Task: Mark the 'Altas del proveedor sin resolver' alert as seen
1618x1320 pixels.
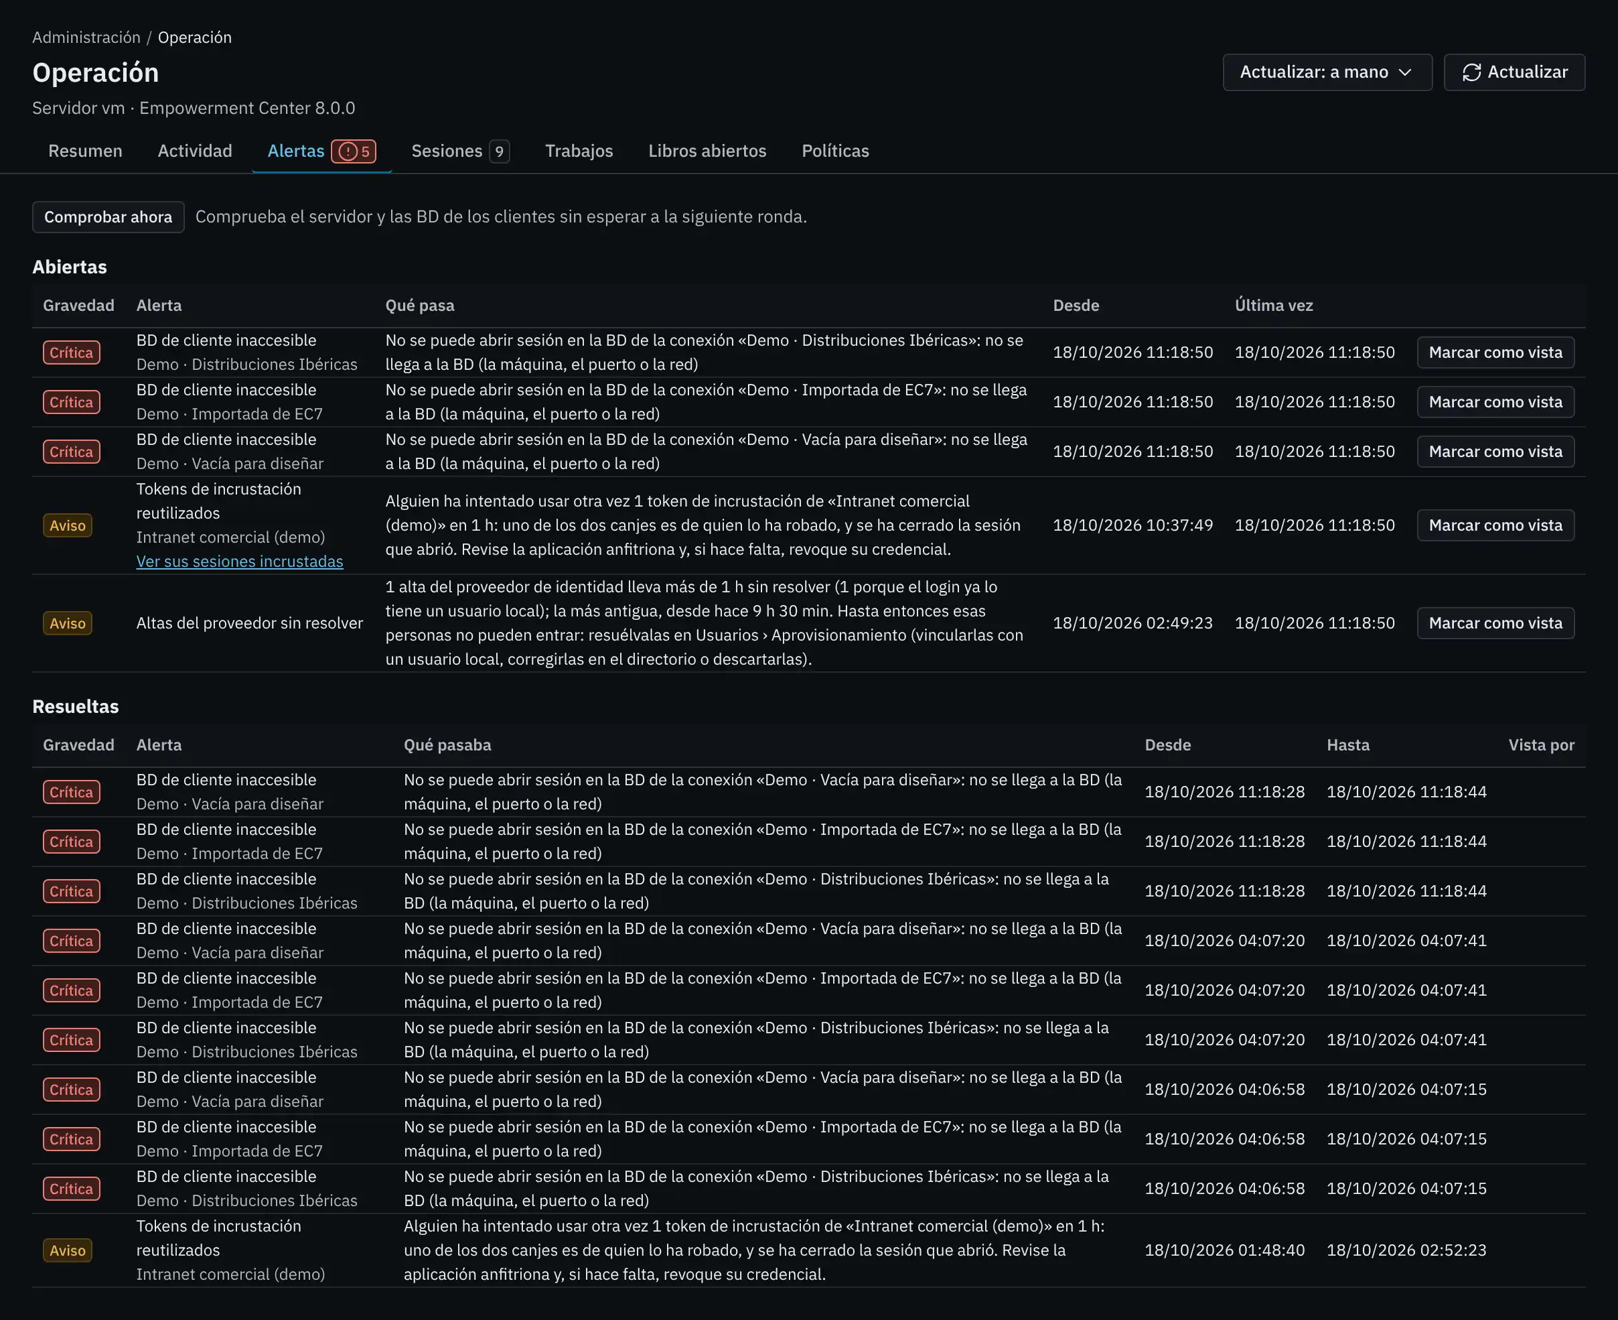Action: (x=1495, y=622)
